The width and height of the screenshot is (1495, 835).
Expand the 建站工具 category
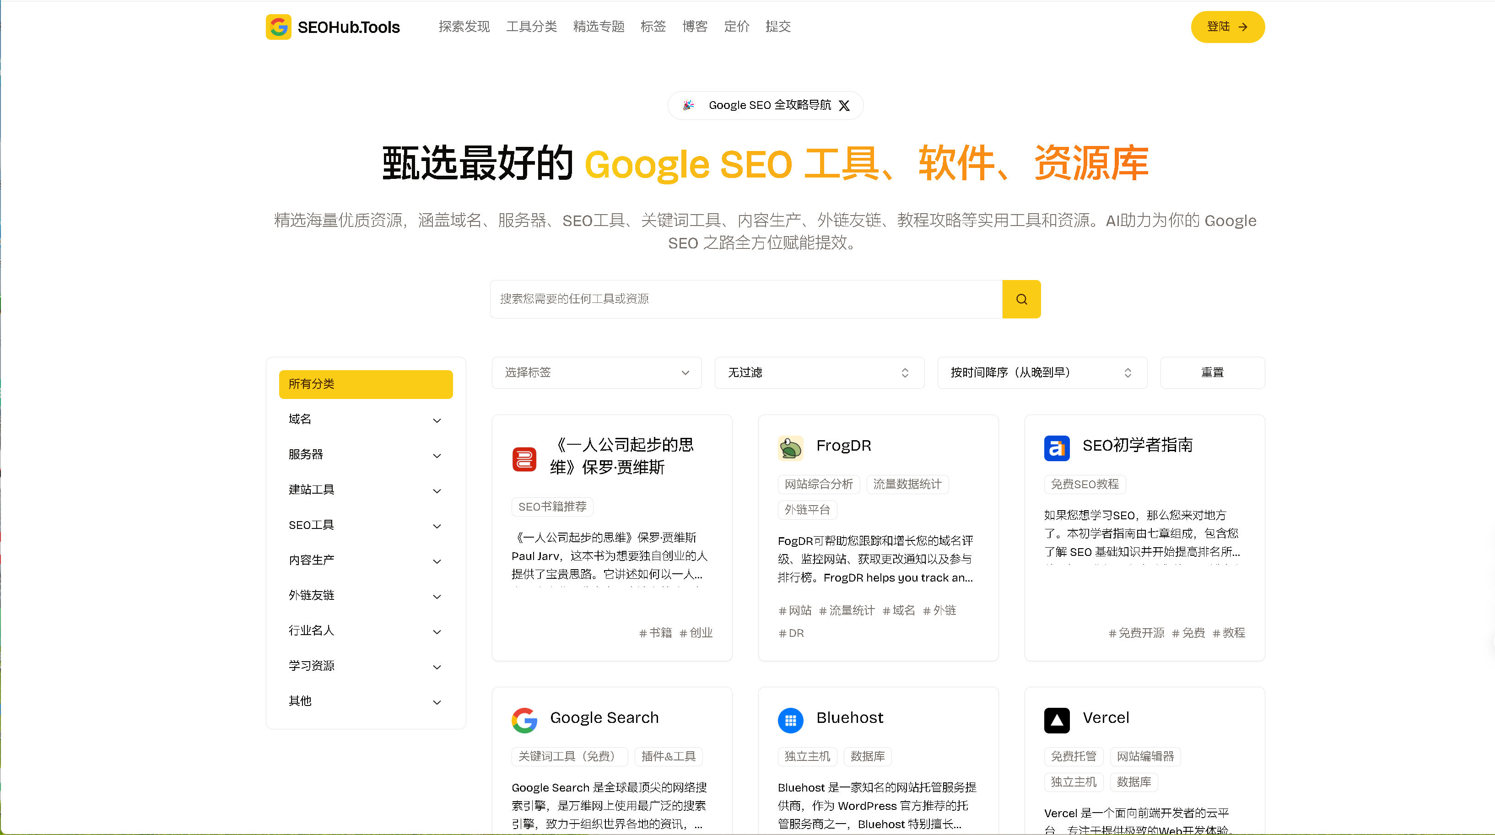(x=366, y=490)
